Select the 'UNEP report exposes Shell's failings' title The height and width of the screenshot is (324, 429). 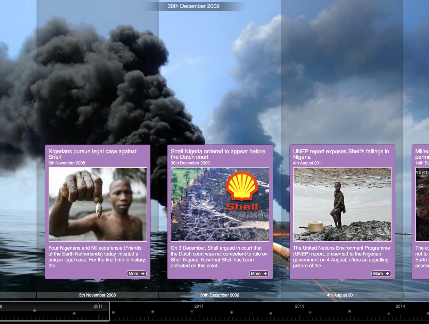[x=341, y=154]
